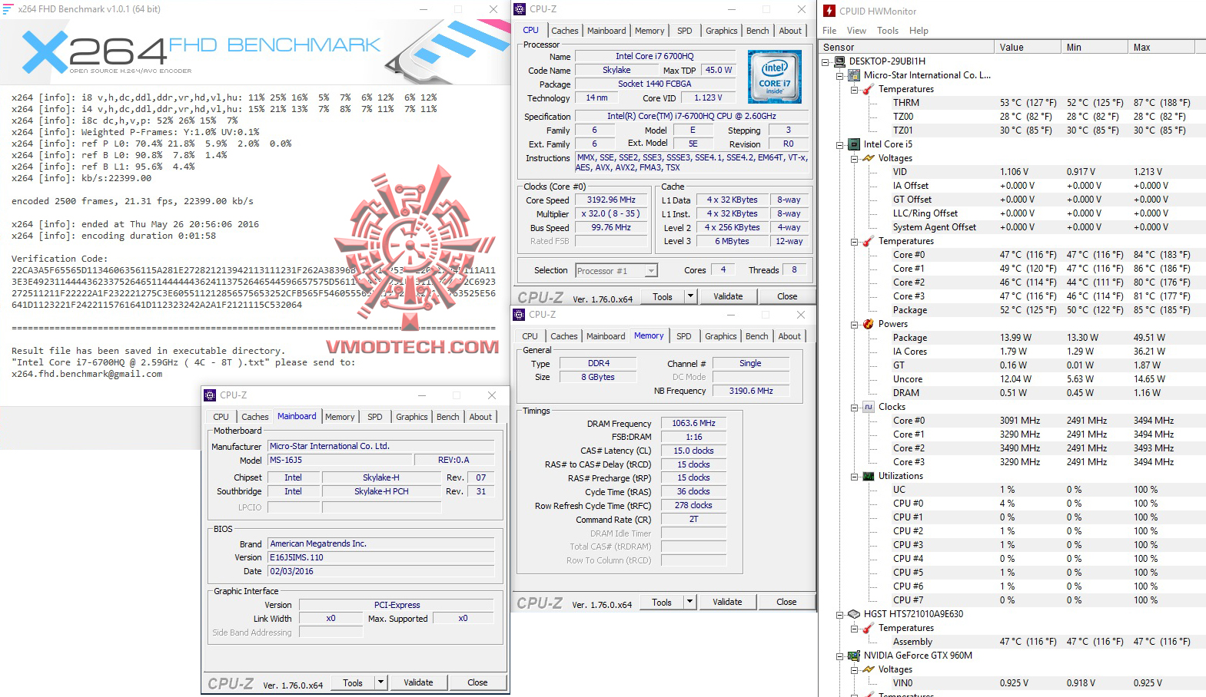Click the graphics card icon beside NVIDIA GeForce

coord(853,656)
